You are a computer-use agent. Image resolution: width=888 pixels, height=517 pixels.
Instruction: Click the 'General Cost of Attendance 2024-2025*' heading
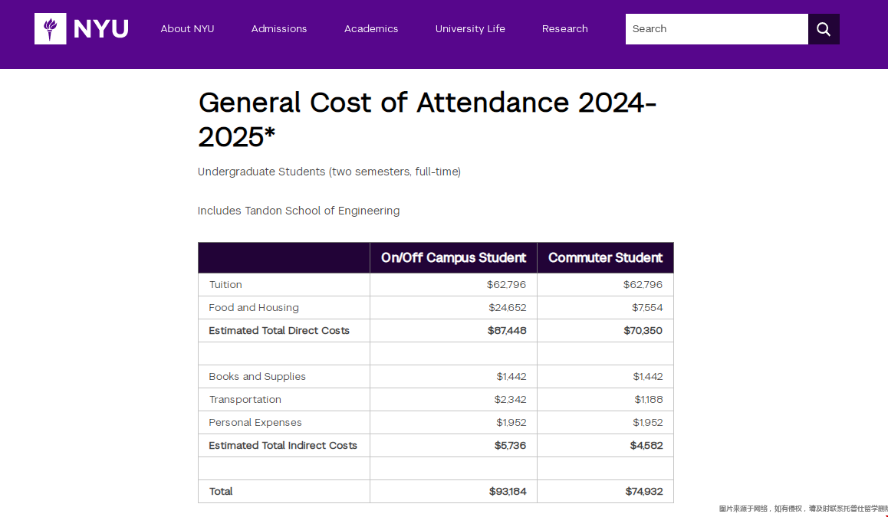427,119
